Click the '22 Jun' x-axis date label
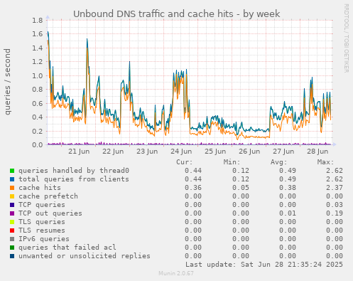 (113, 152)
